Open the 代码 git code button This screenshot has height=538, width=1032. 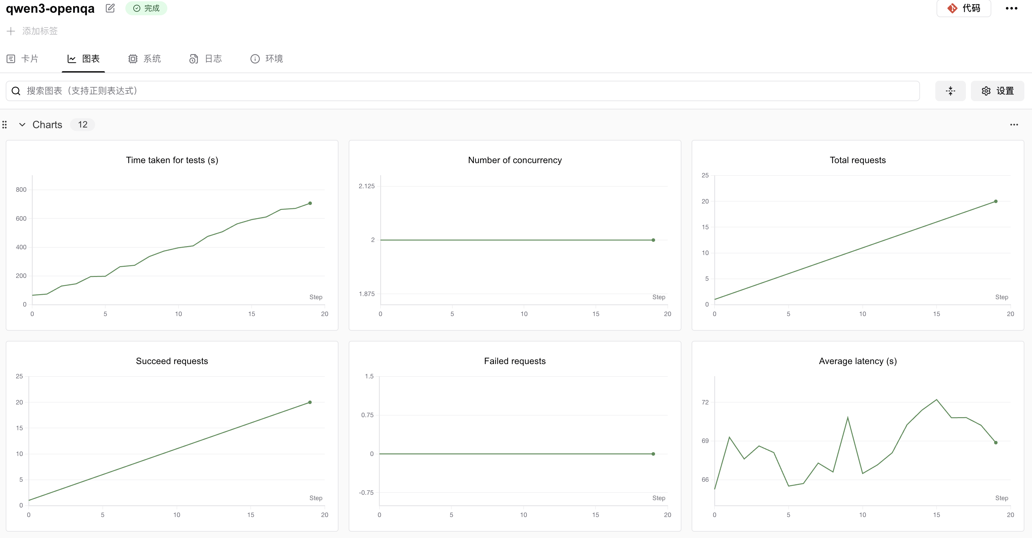964,8
